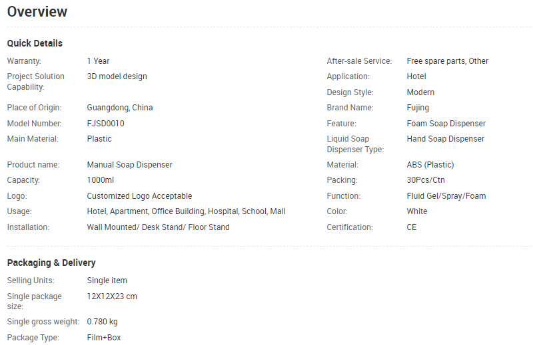Click the Film+Box package type
This screenshot has height=345, width=533.
[x=104, y=338]
